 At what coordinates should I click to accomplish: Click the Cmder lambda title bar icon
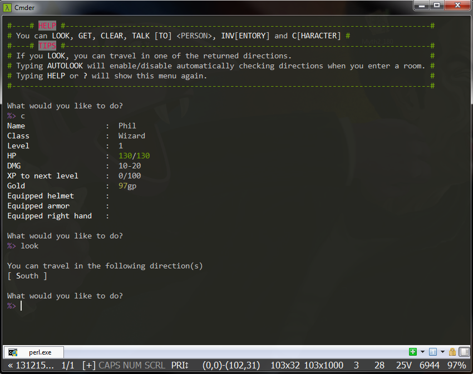(7, 8)
